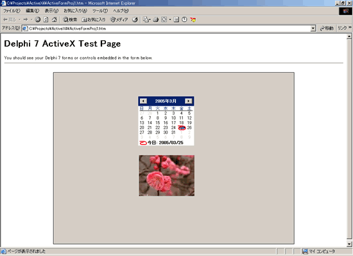Open the File (ファイル) menu
Screen dimensions: 353x256
click(x=12, y=11)
